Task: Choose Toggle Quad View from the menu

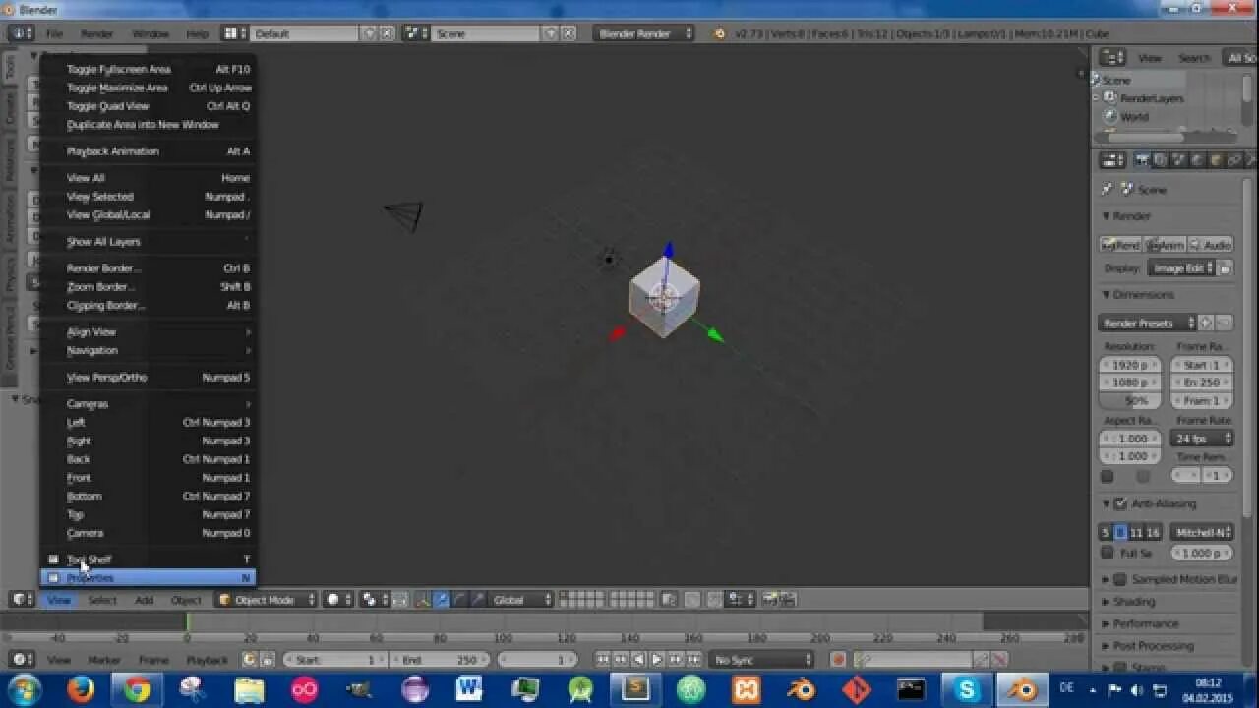Action: point(149,106)
